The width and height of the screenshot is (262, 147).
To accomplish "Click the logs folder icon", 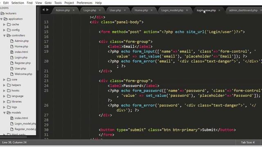I will tap(9, 107).
